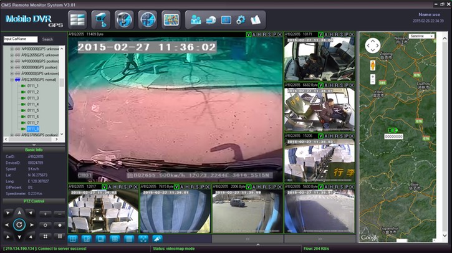Click the PTZ center rotate button
The height and width of the screenshot is (253, 452).
(19, 224)
